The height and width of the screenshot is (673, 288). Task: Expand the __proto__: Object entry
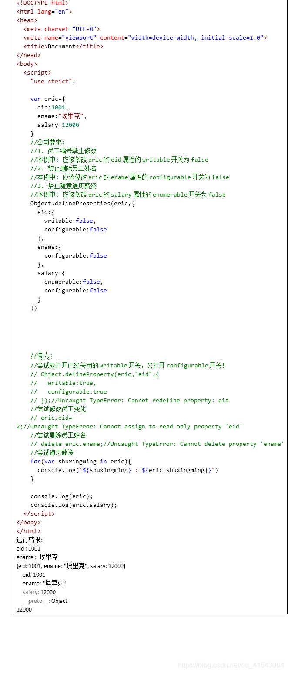[45, 601]
